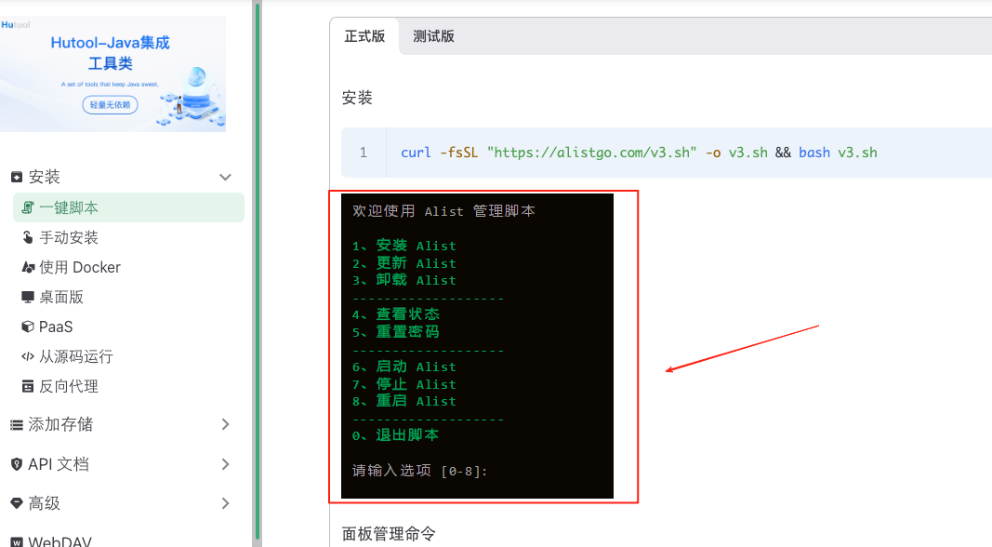Switch to the 测试版 tab

pyautogui.click(x=433, y=36)
